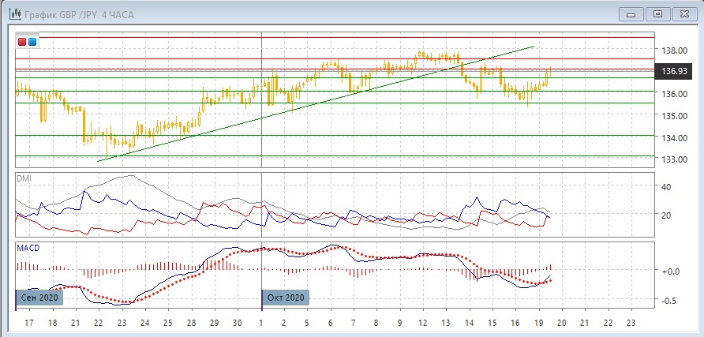
Task: Click the Окт 2020 month marker
Action: pyautogui.click(x=286, y=298)
